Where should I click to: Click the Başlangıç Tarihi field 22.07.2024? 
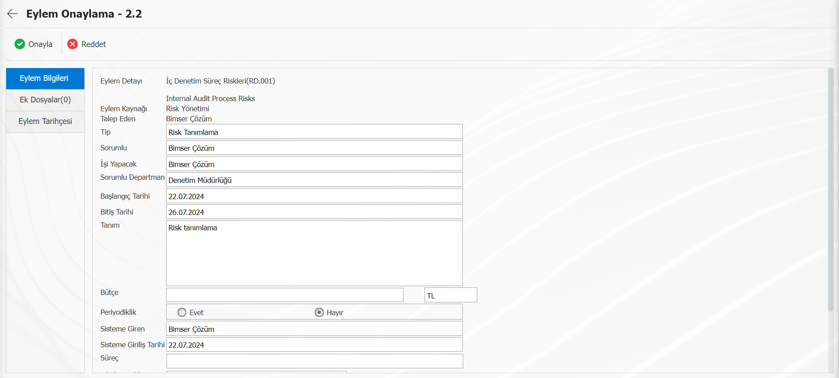[x=314, y=196]
